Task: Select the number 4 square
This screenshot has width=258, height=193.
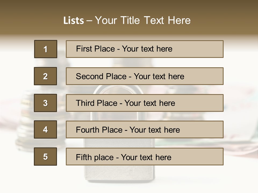Action: 45,129
